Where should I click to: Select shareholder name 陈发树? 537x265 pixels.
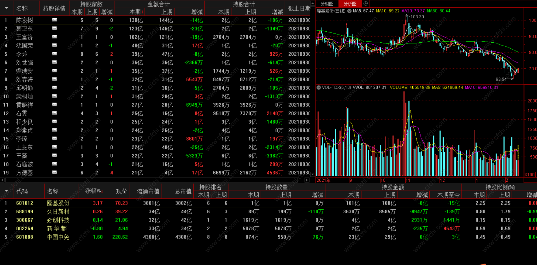25,20
